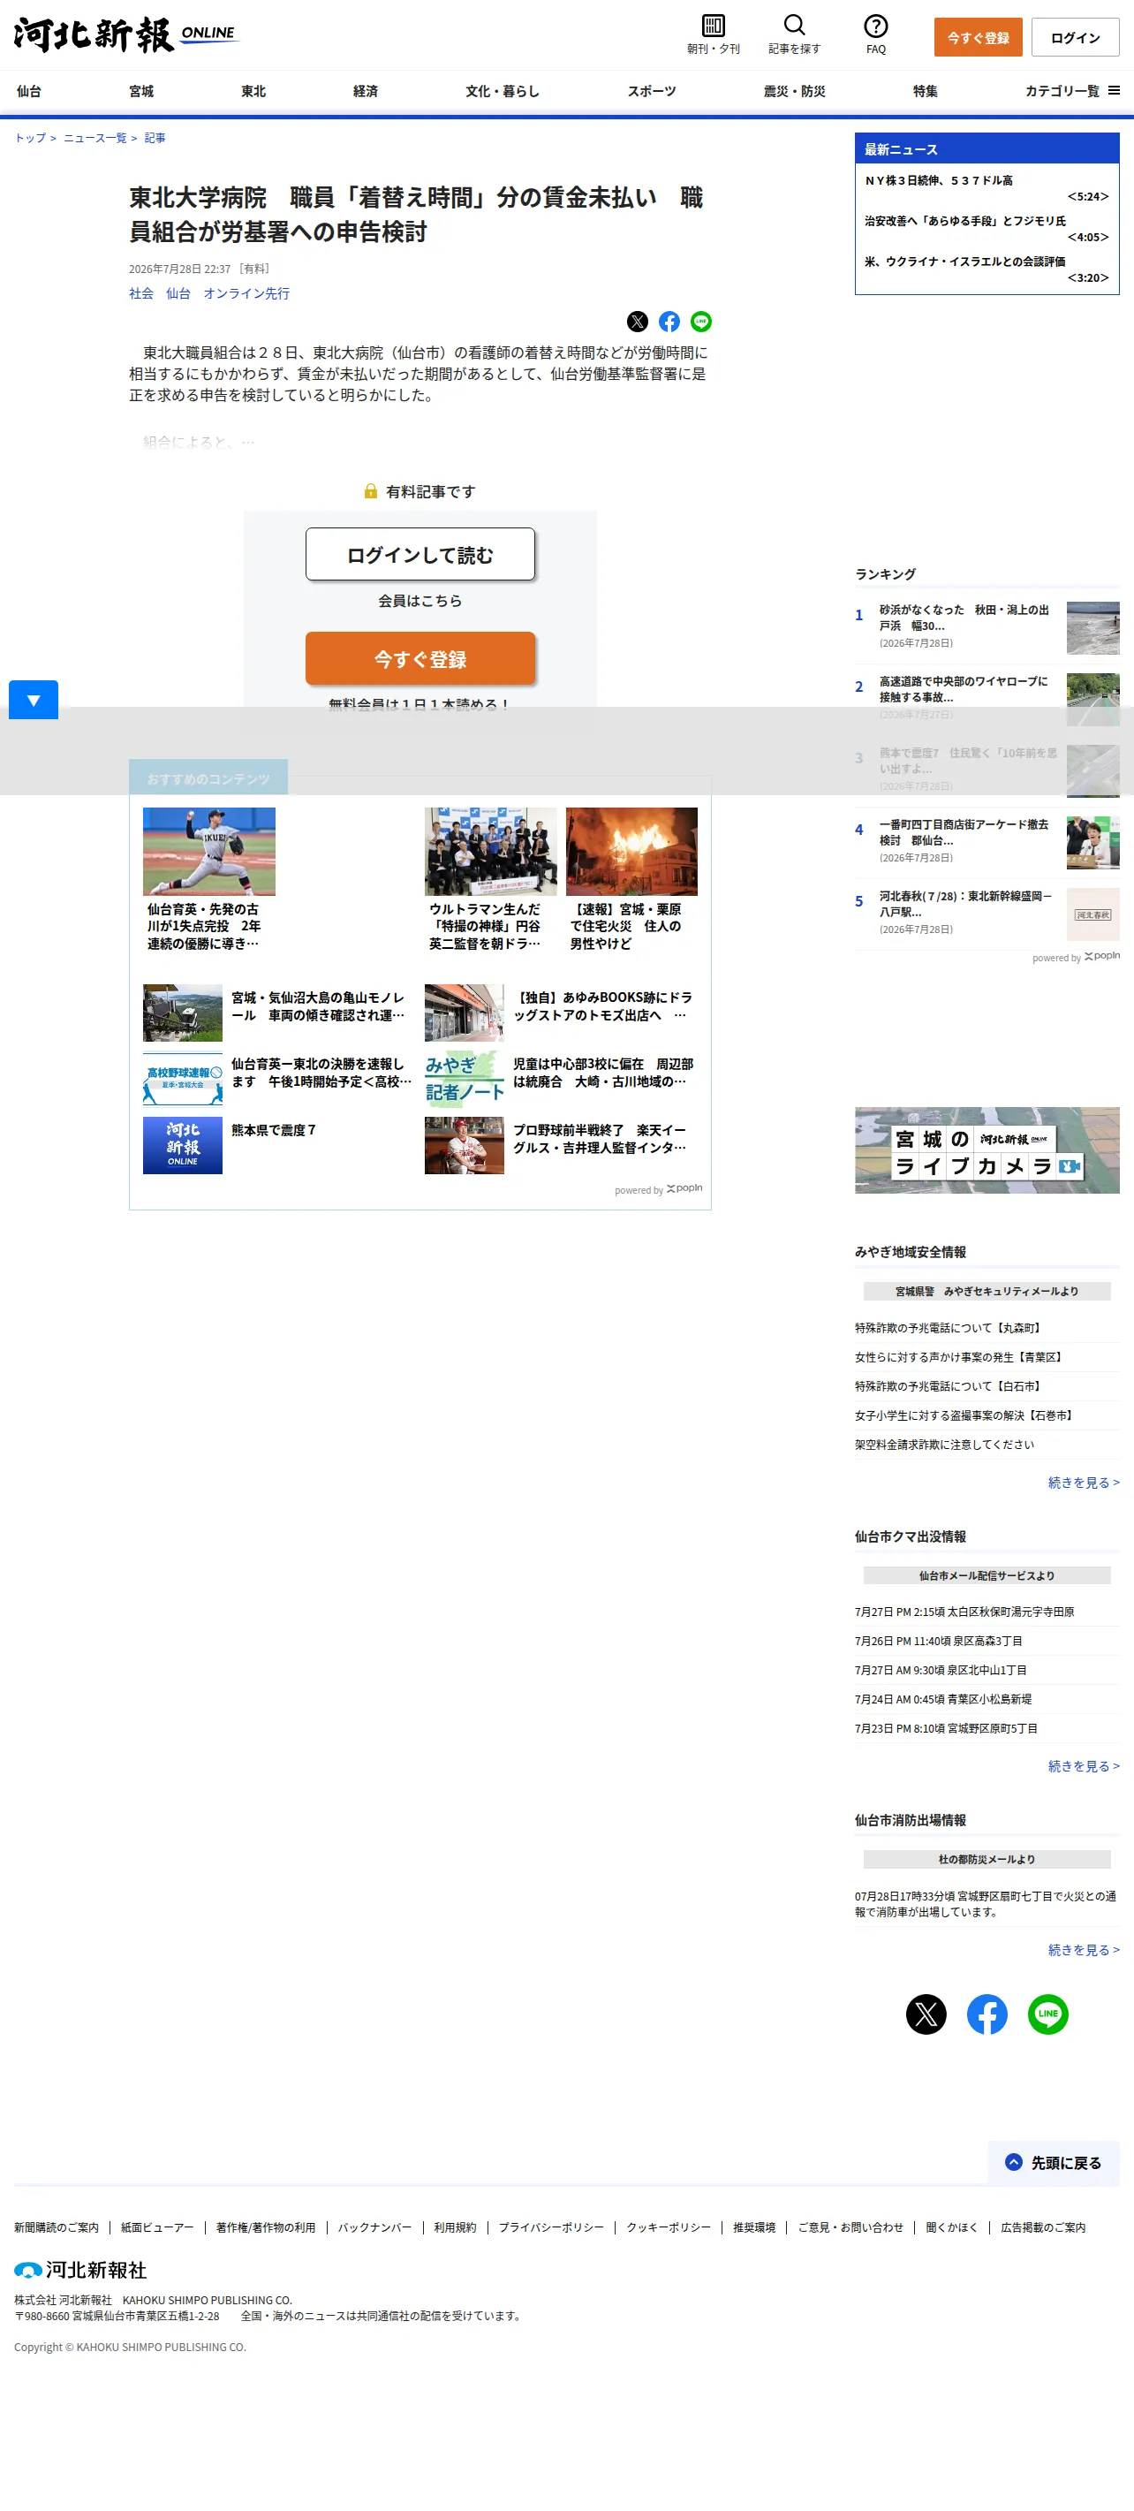Click 続きを見る under 仙台市消防出場情報

point(1084,1950)
